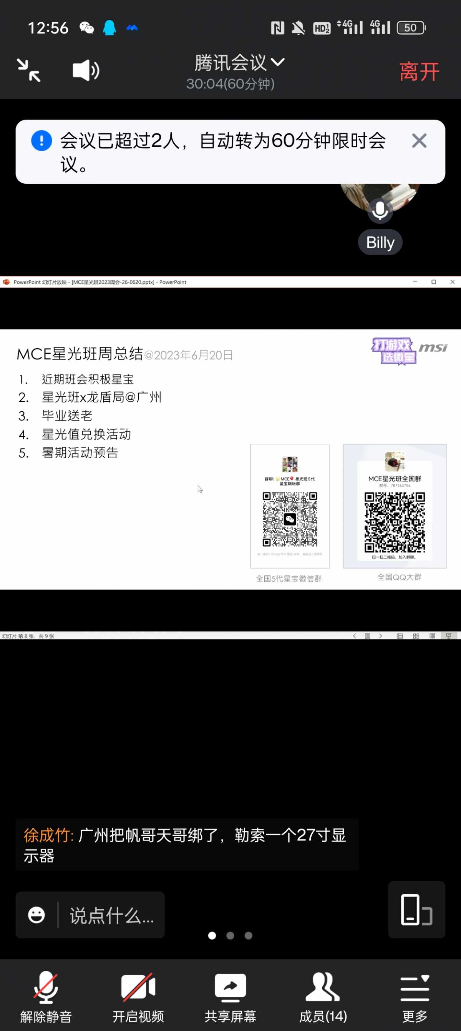Tap the 打游戏选微星 logo badge
The height and width of the screenshot is (1031, 461).
coord(394,351)
